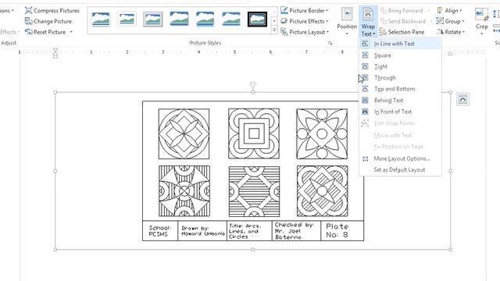Click Top and Bottom wrapping icon

pos(365,89)
